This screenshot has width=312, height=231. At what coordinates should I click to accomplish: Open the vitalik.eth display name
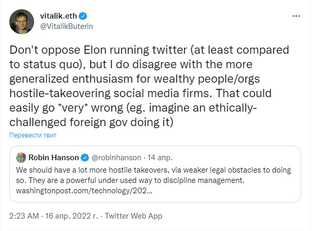(58, 16)
